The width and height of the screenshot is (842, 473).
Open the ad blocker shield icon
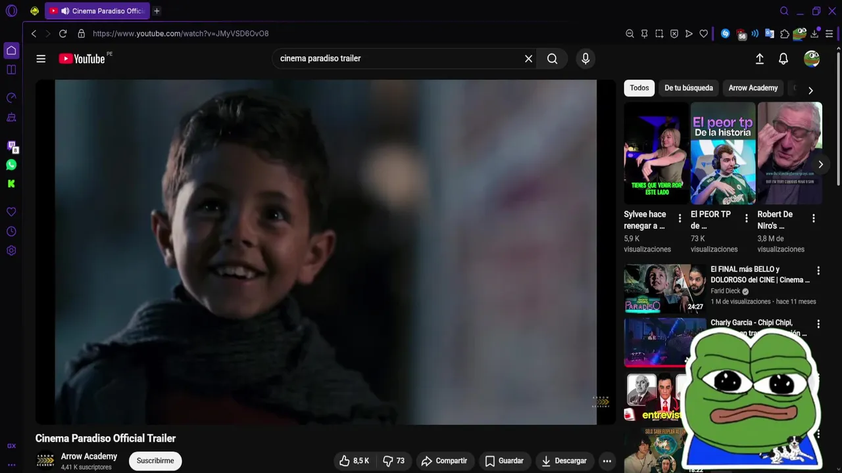[x=674, y=34]
